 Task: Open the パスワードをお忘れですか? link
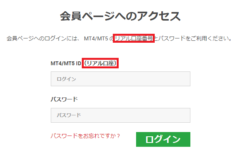point(85,136)
